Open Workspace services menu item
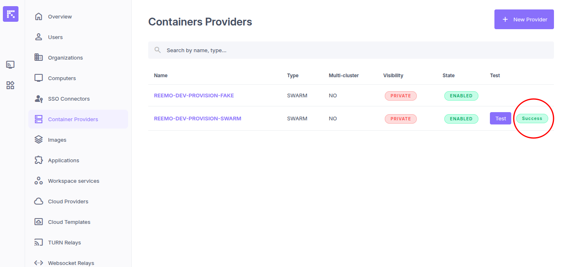The image size is (563, 267). coord(74,181)
